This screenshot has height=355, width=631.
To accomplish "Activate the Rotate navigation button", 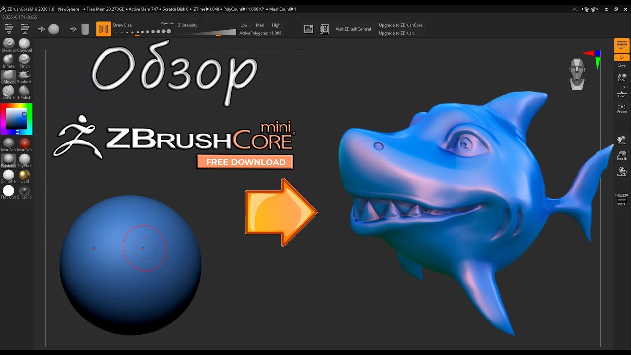I will [622, 172].
